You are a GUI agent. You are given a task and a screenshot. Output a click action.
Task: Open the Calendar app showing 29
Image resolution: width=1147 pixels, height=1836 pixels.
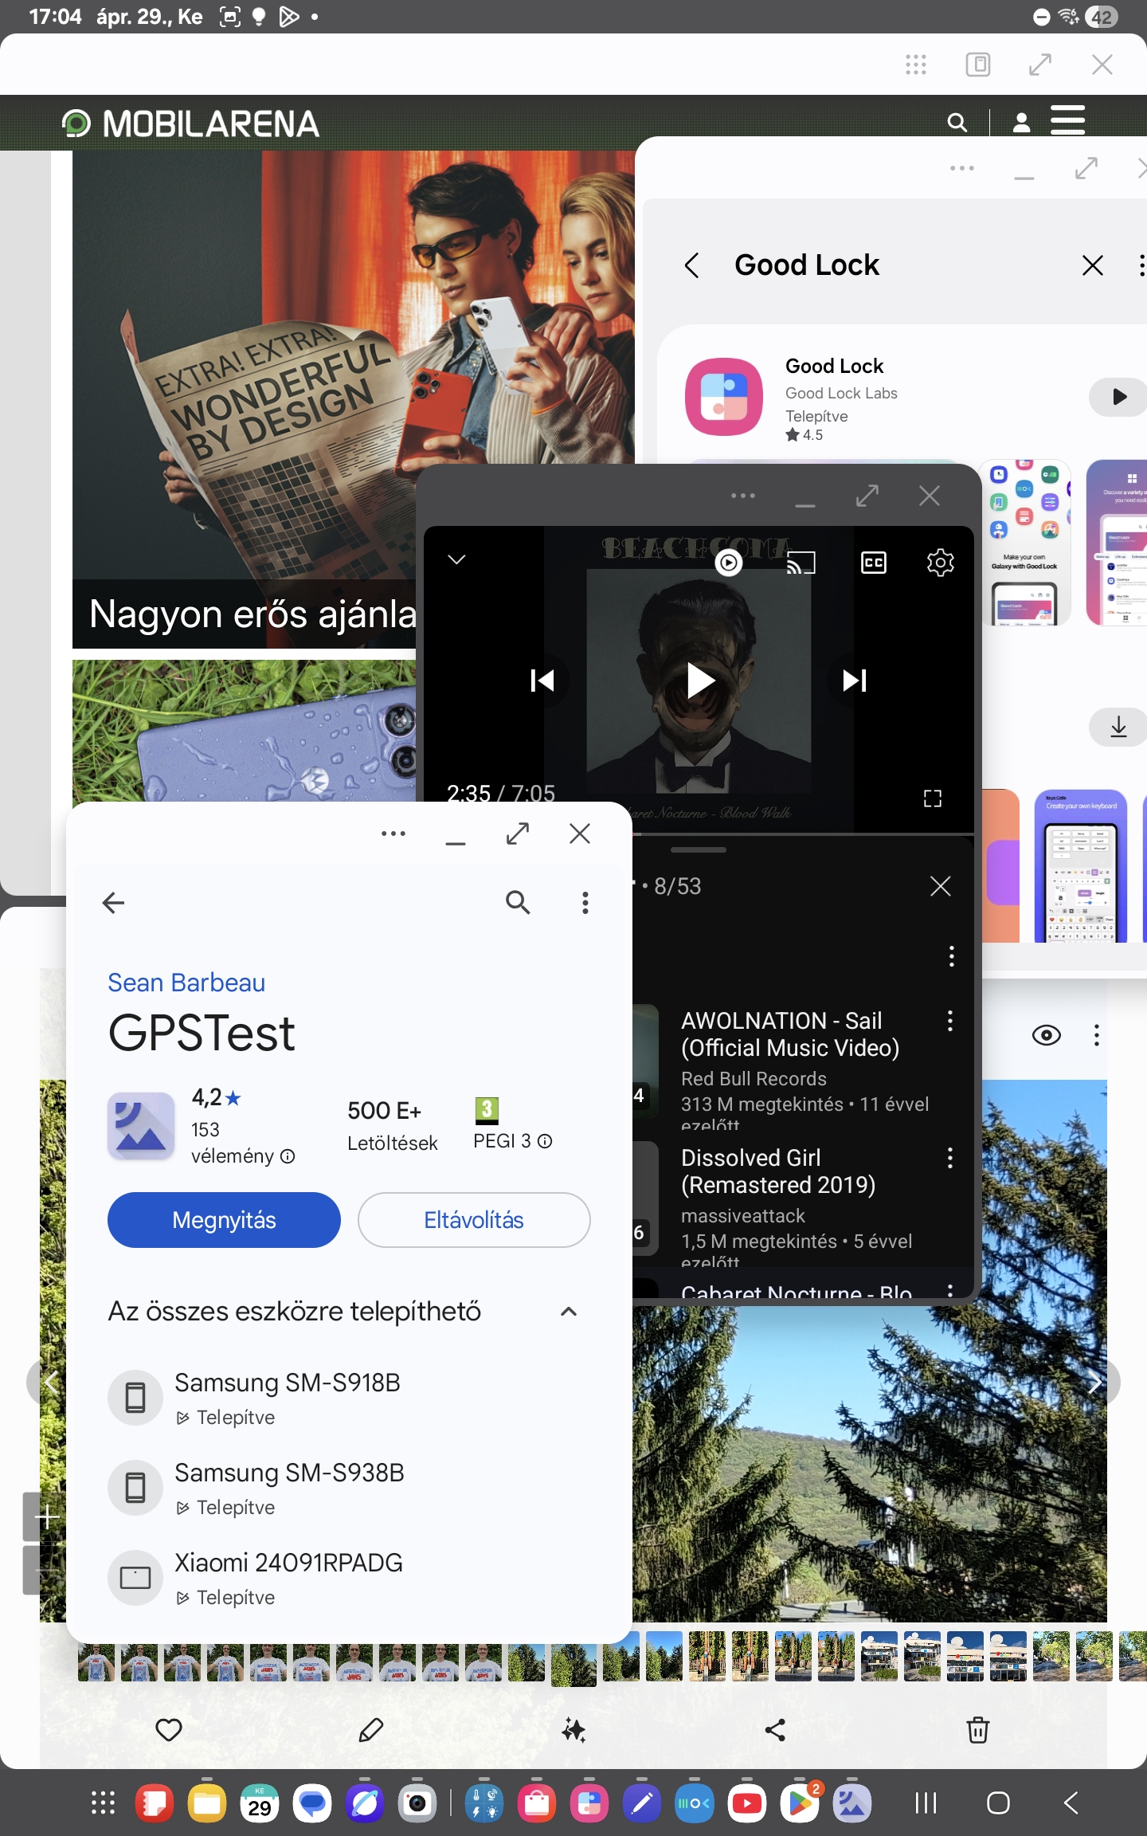point(260,1803)
